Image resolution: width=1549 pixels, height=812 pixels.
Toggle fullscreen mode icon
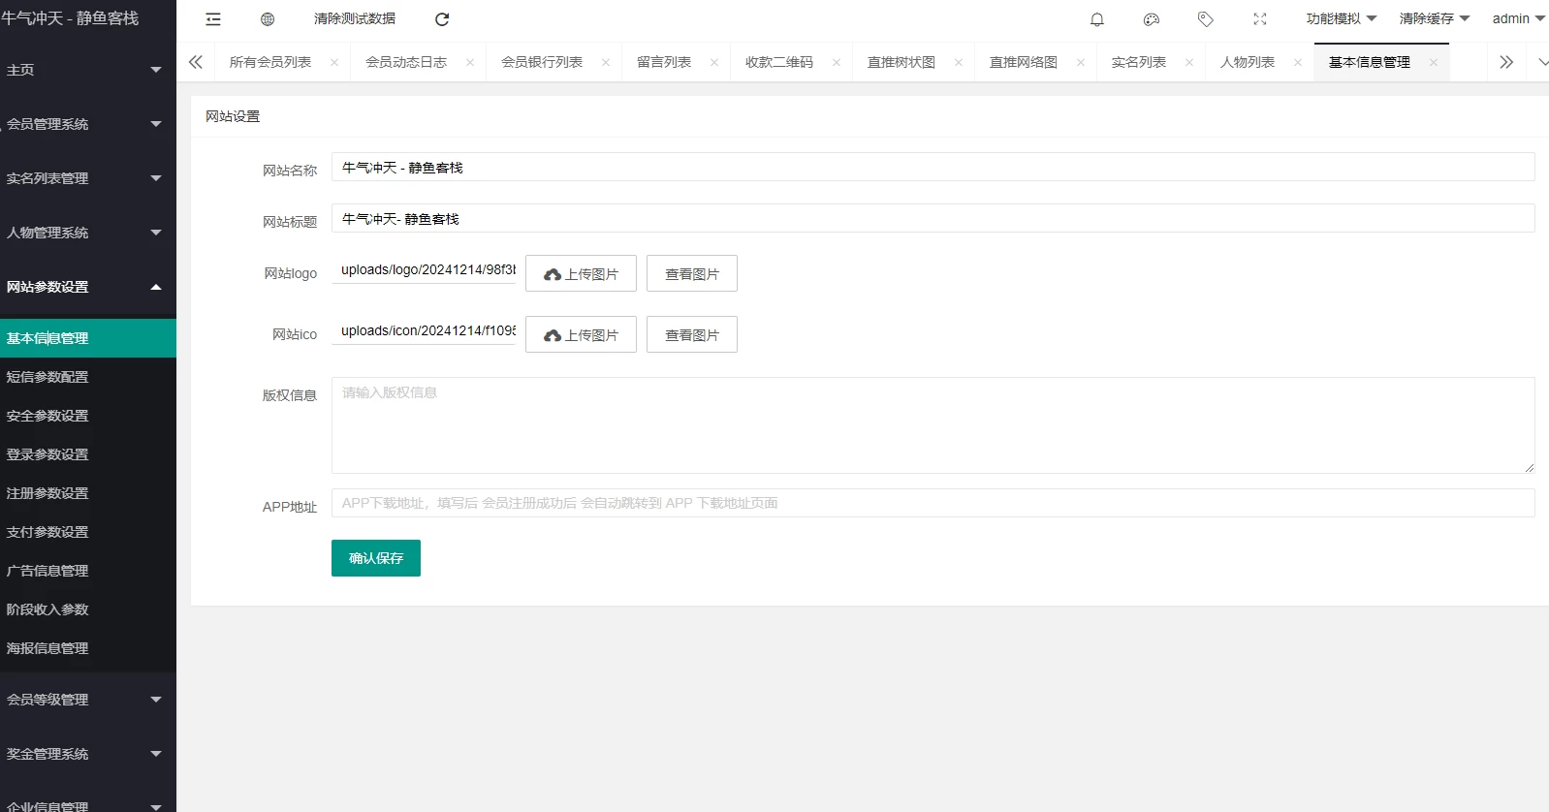1260,19
